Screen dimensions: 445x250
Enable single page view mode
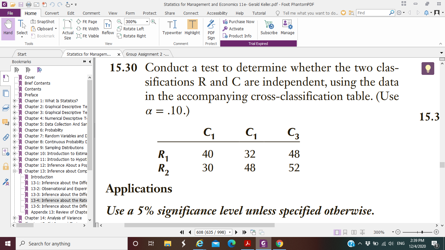(337, 232)
